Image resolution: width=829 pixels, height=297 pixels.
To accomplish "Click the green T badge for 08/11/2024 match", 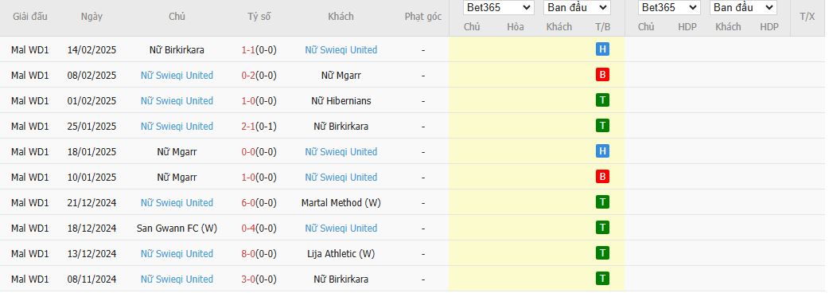I will point(602,279).
